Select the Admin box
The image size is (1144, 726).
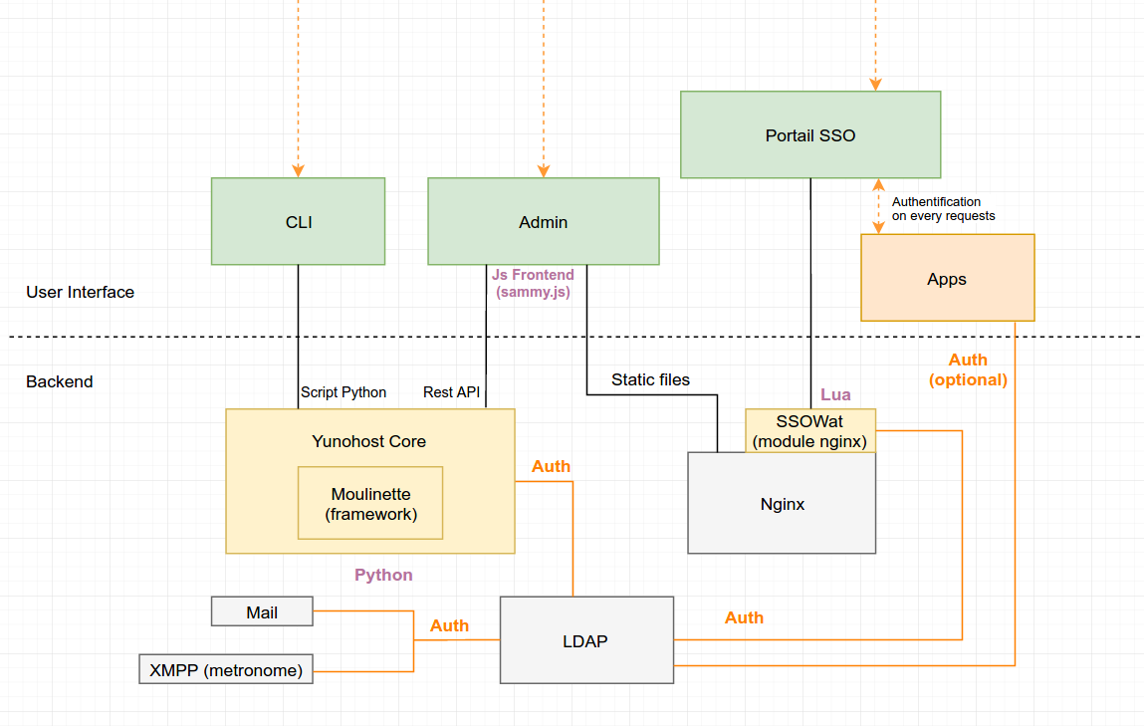click(x=544, y=221)
